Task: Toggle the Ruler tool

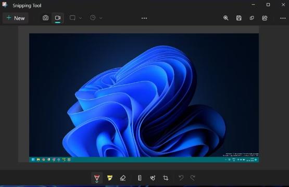Action: click(x=140, y=178)
